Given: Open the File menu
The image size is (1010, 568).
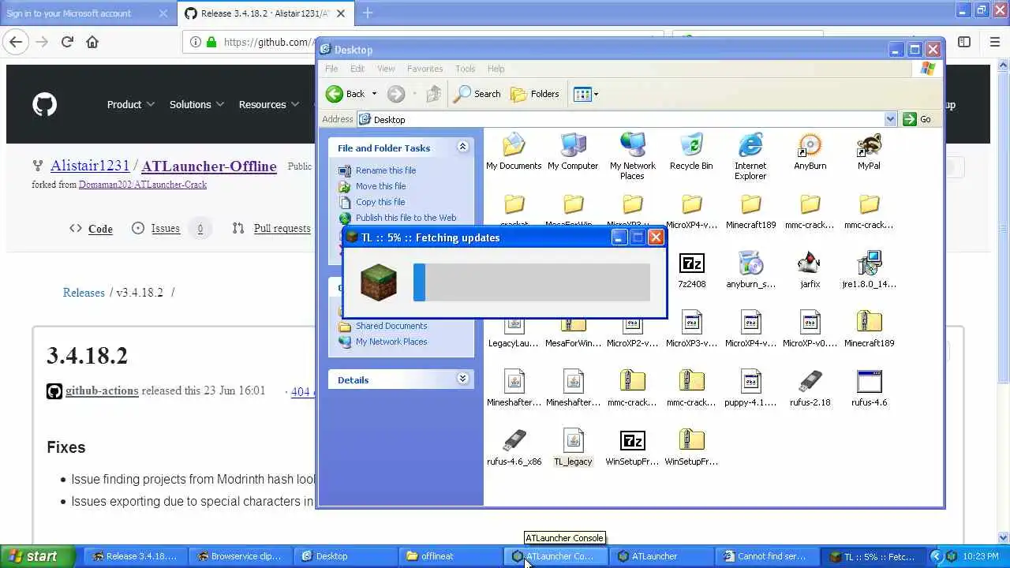Looking at the screenshot, I should [331, 69].
